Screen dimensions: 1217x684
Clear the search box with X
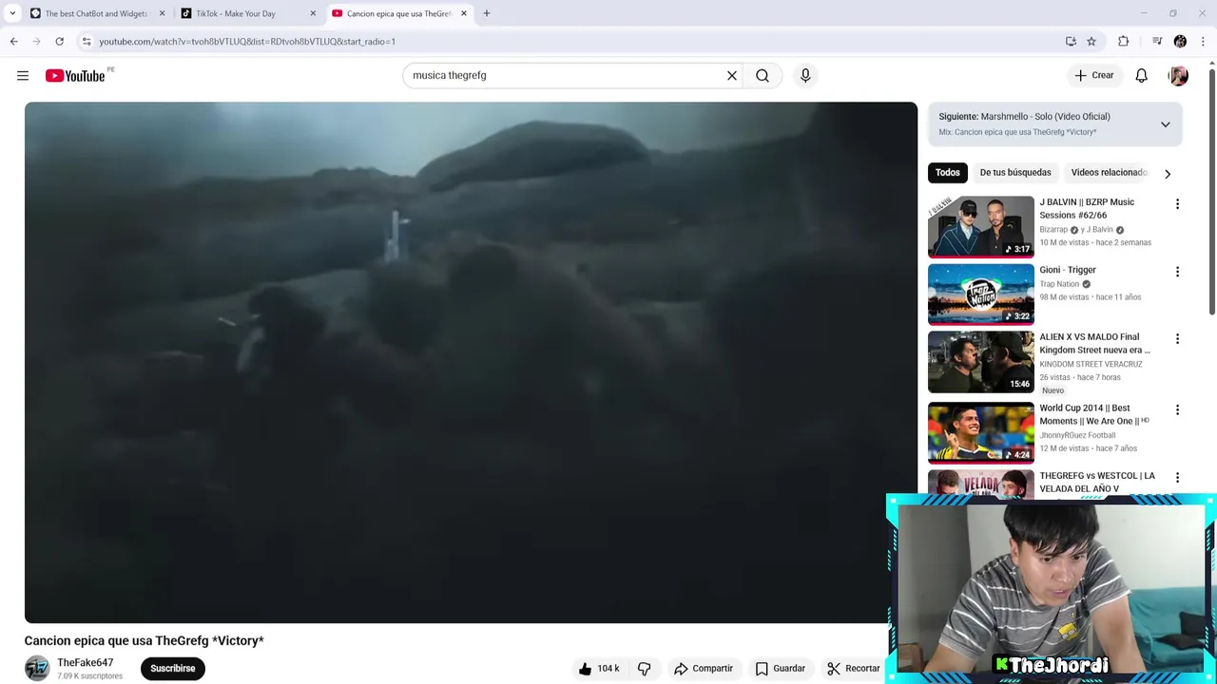click(x=732, y=75)
